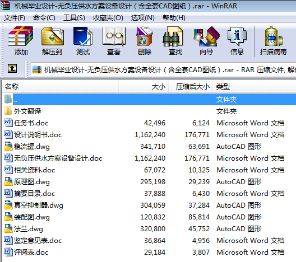Click the AutoCAD icon of 稳流罐.dwg
The width and height of the screenshot is (296, 262).
(x=8, y=146)
